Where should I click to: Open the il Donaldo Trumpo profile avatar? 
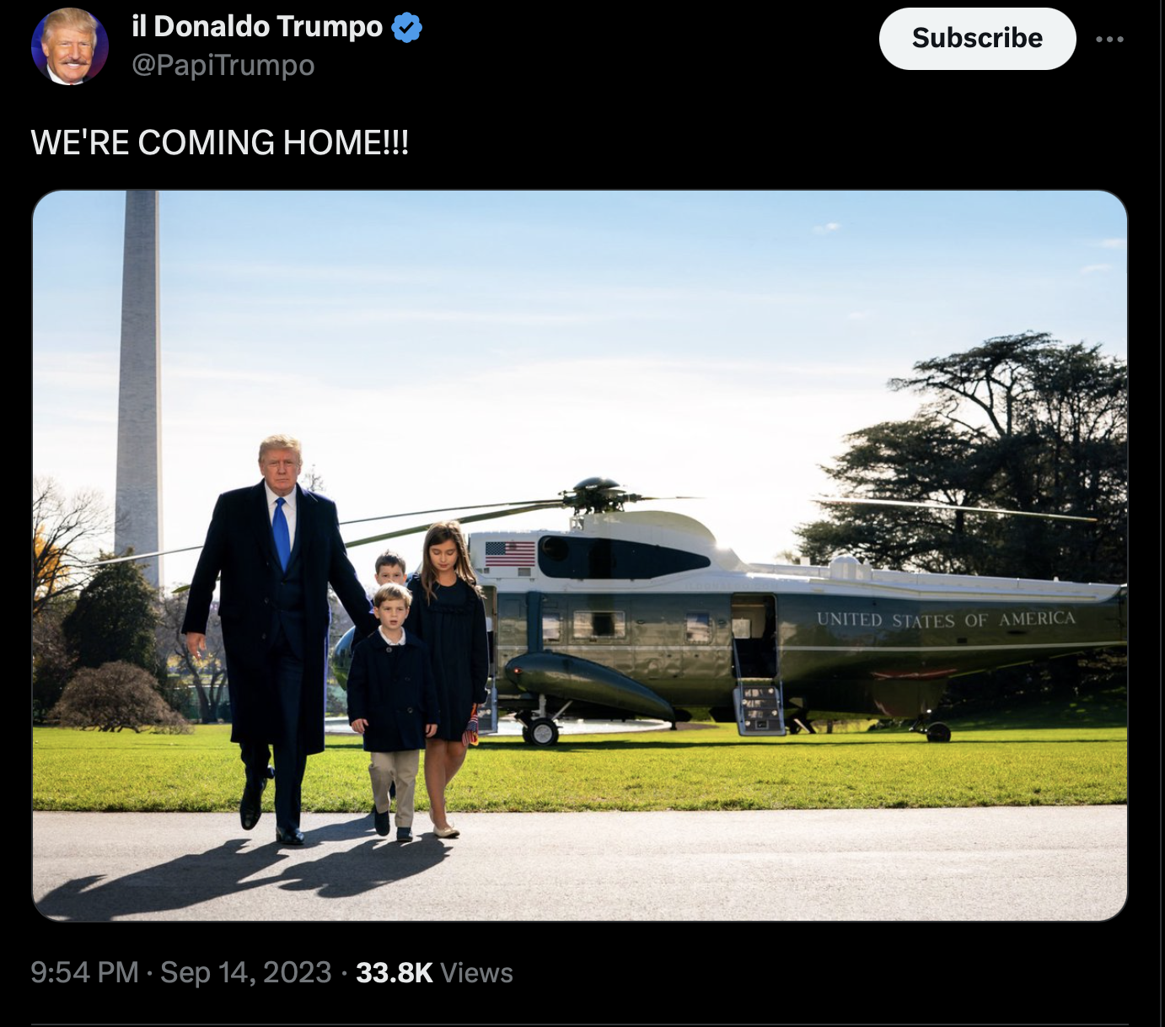pos(70,46)
